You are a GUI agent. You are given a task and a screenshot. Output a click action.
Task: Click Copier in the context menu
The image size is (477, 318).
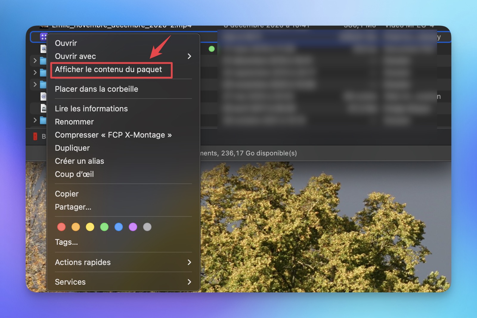pyautogui.click(x=123, y=194)
